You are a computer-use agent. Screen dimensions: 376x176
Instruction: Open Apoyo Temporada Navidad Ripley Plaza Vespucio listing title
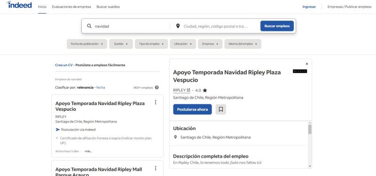click(100, 106)
